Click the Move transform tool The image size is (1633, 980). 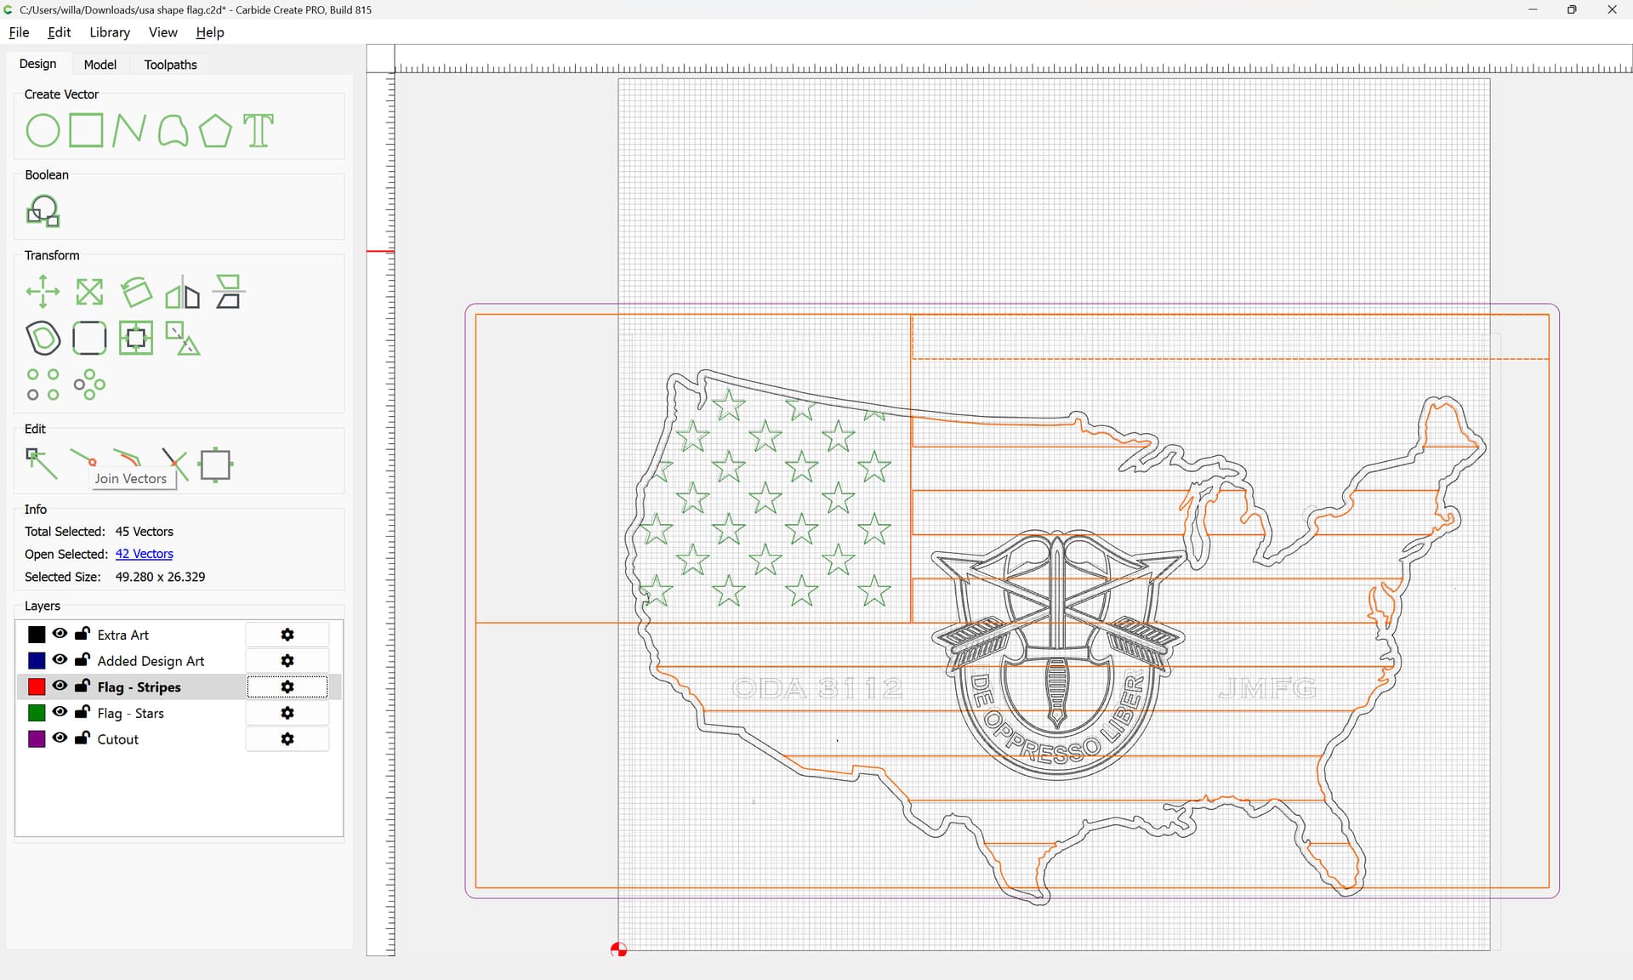(x=43, y=292)
